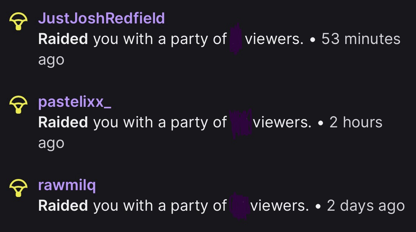Click the bold "Raided" in JustJoshRedfield's entry
416x232 pixels.
tap(63, 39)
